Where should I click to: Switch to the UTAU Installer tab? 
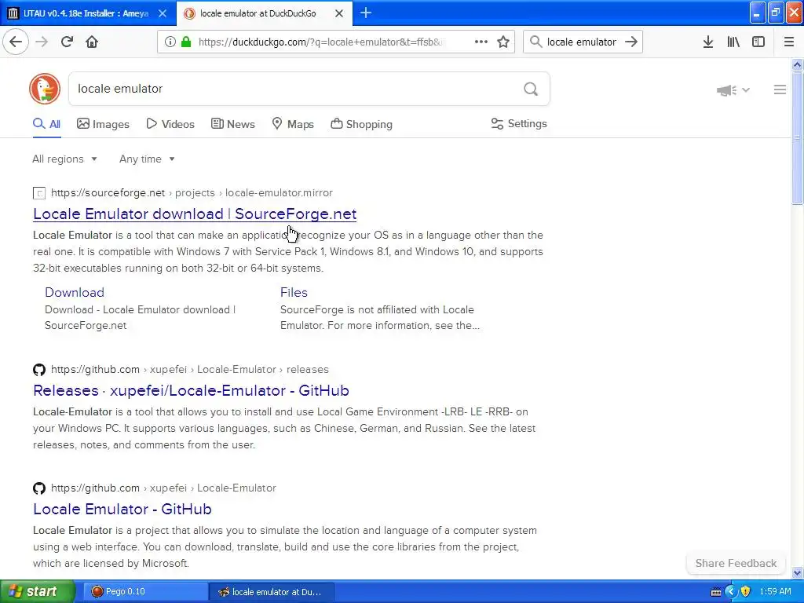click(87, 14)
